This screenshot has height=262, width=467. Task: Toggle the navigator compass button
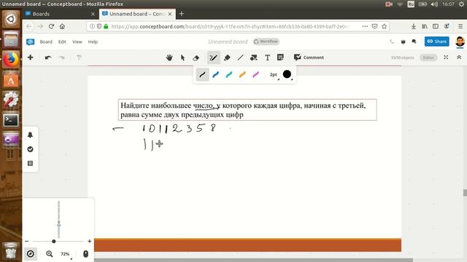31,254
